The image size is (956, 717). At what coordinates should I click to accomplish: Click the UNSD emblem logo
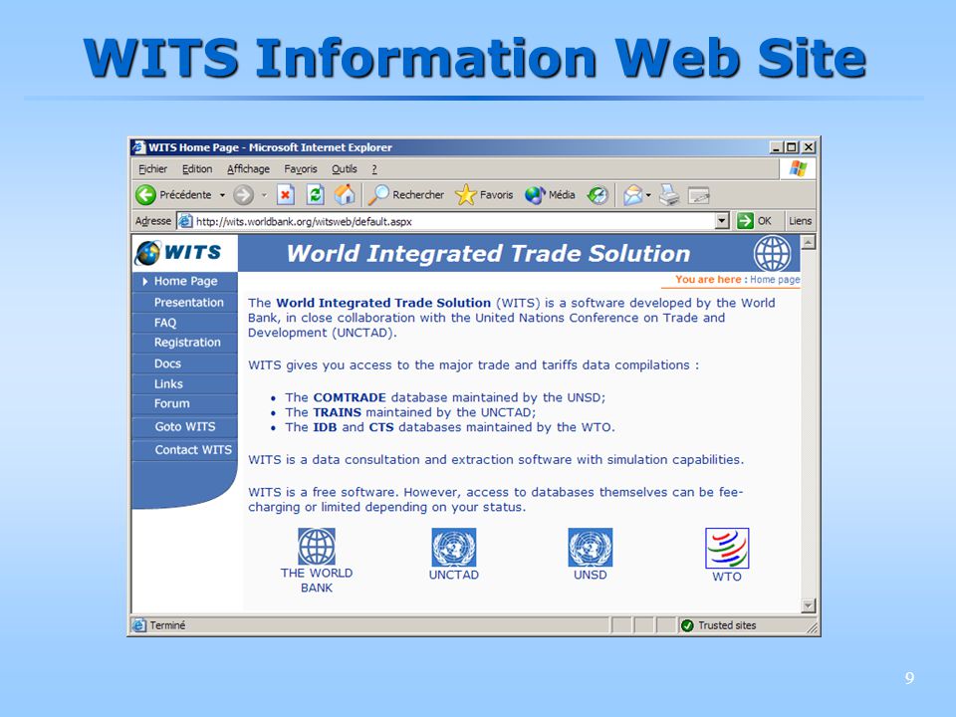(591, 548)
